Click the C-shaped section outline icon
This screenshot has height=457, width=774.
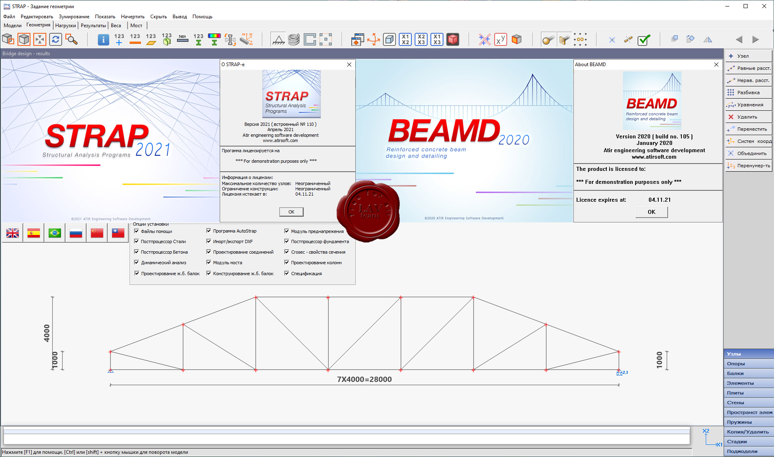[x=310, y=39]
